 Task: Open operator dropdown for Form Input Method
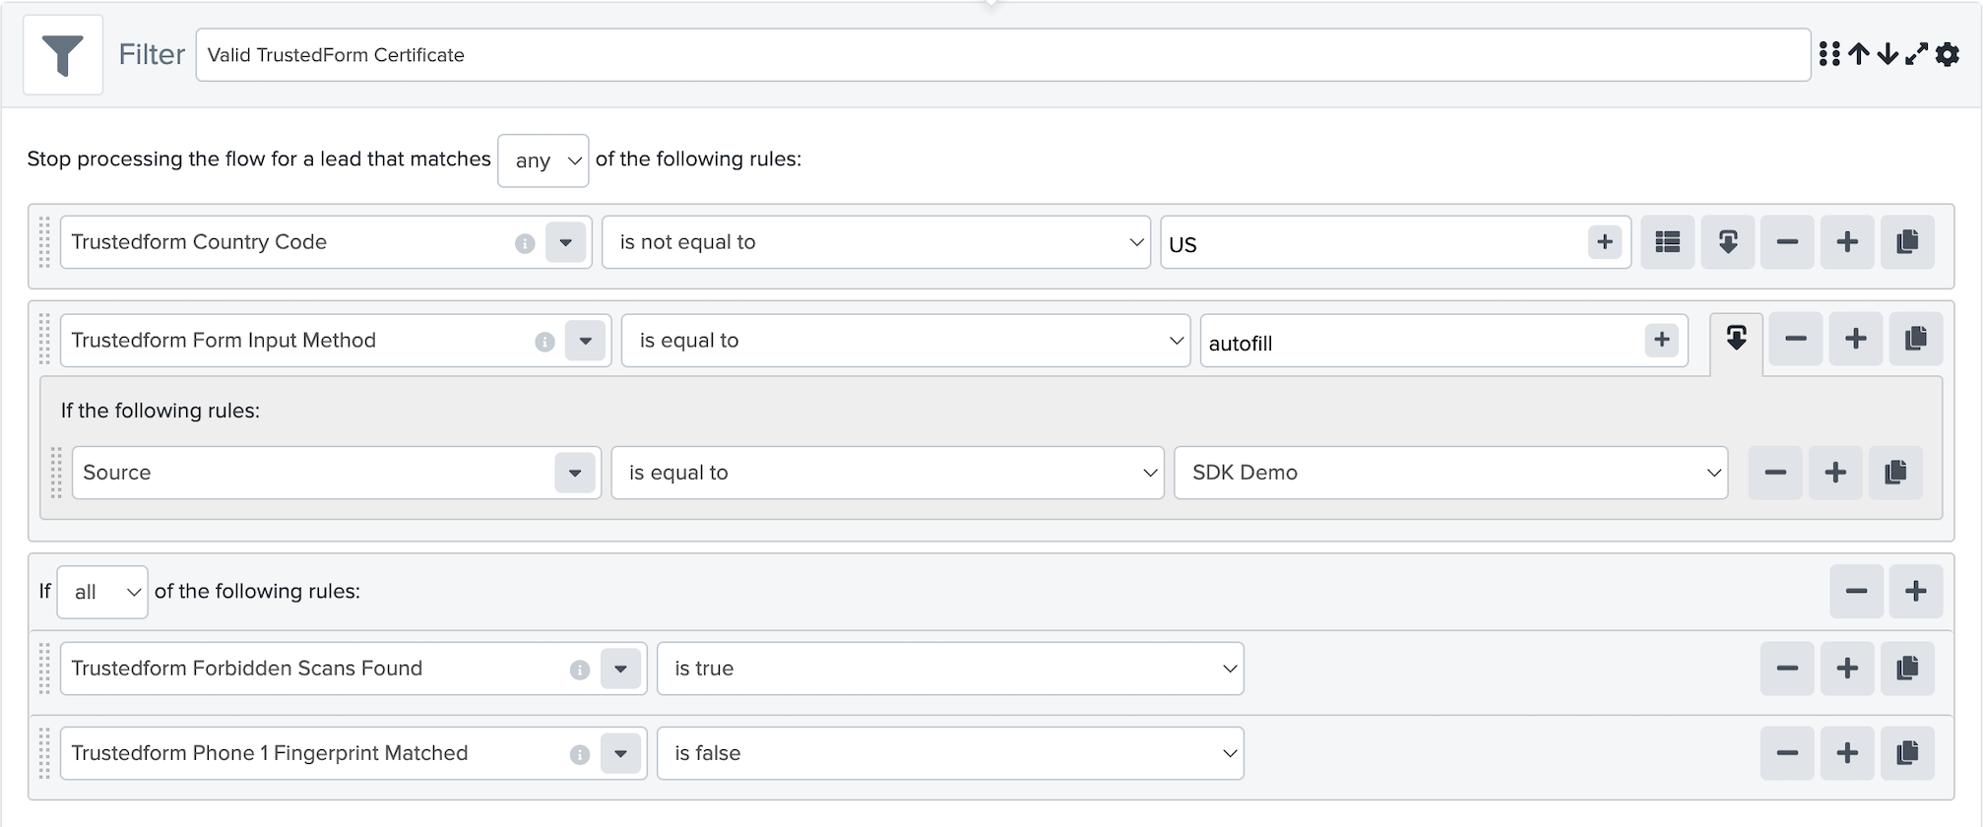tap(906, 341)
